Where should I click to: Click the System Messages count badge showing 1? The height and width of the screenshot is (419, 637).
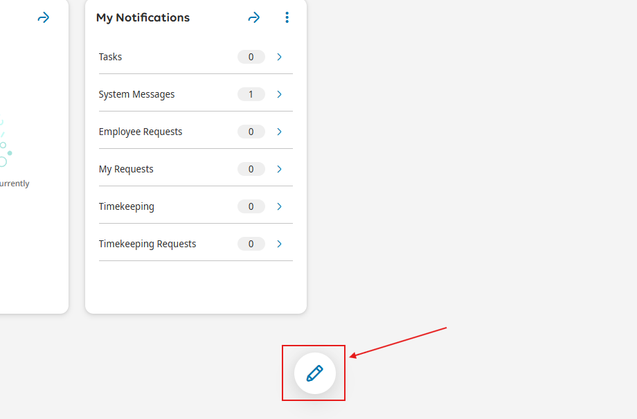(251, 94)
